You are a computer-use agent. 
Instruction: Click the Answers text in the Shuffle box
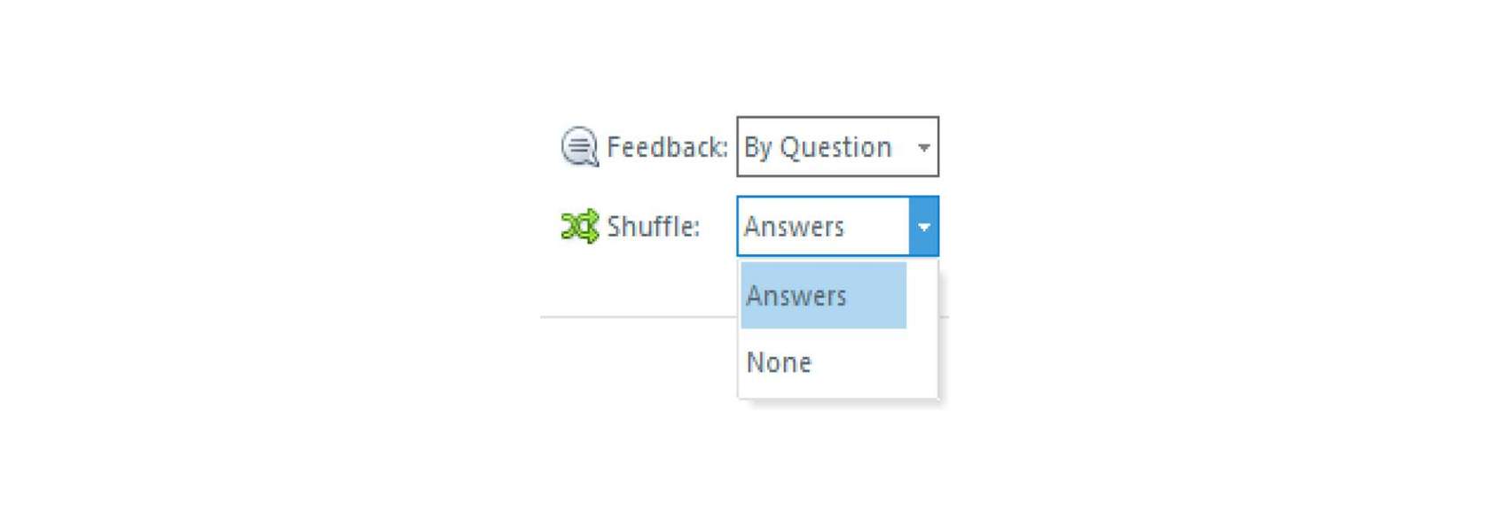794,227
